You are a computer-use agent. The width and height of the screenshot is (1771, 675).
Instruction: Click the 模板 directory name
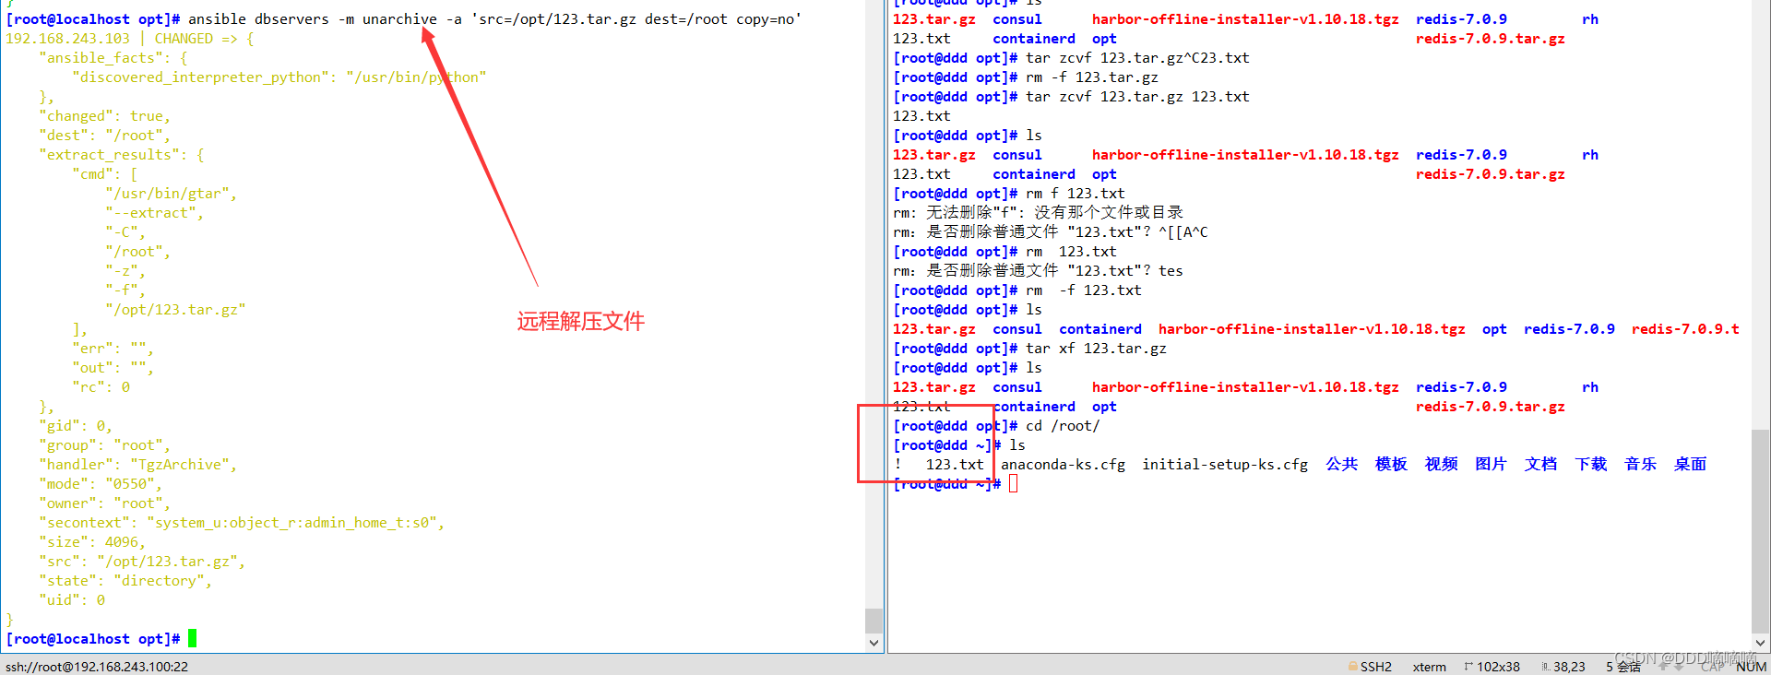pyautogui.click(x=1391, y=464)
